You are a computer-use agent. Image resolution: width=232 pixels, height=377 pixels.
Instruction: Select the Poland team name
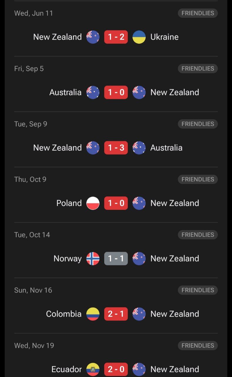point(69,203)
